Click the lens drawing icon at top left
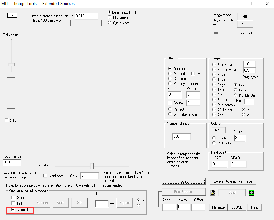This screenshot has width=274, height=220. [x=12, y=15]
